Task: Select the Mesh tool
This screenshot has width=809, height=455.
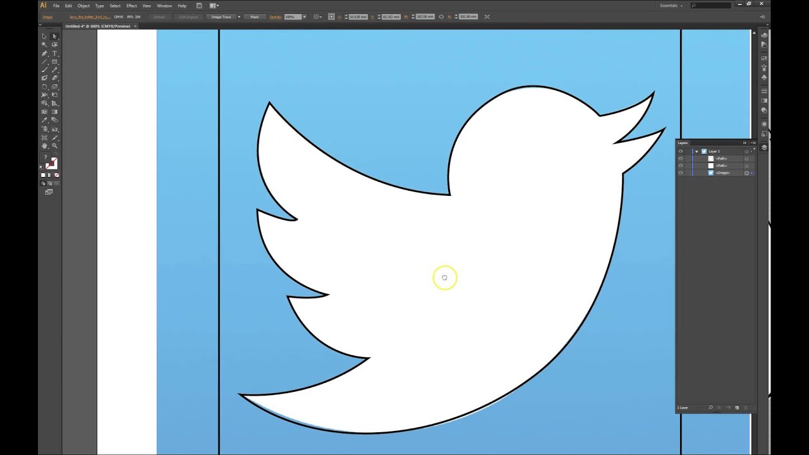Action: 44,112
